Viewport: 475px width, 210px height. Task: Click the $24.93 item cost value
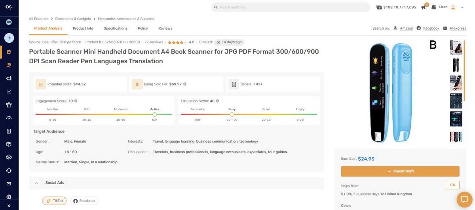[366, 159]
